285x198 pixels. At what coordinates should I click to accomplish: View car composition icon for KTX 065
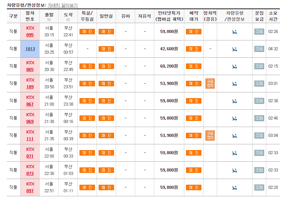[234, 67]
